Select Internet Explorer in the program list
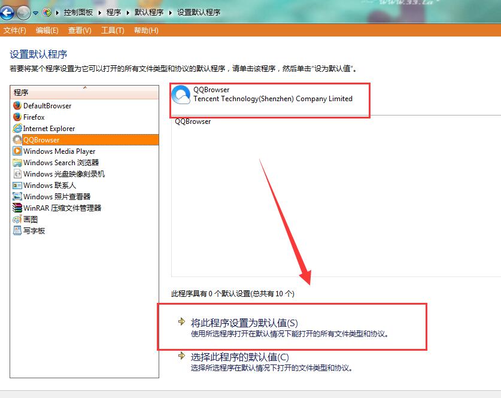 pos(49,129)
